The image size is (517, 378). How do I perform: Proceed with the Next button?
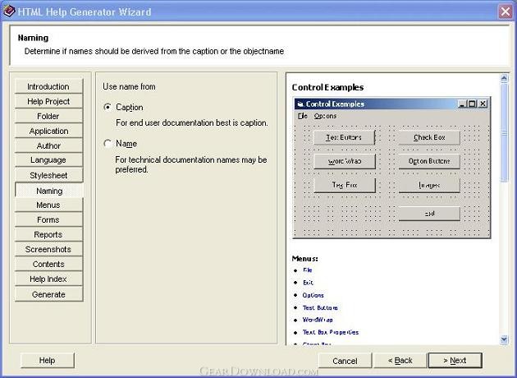click(x=455, y=361)
